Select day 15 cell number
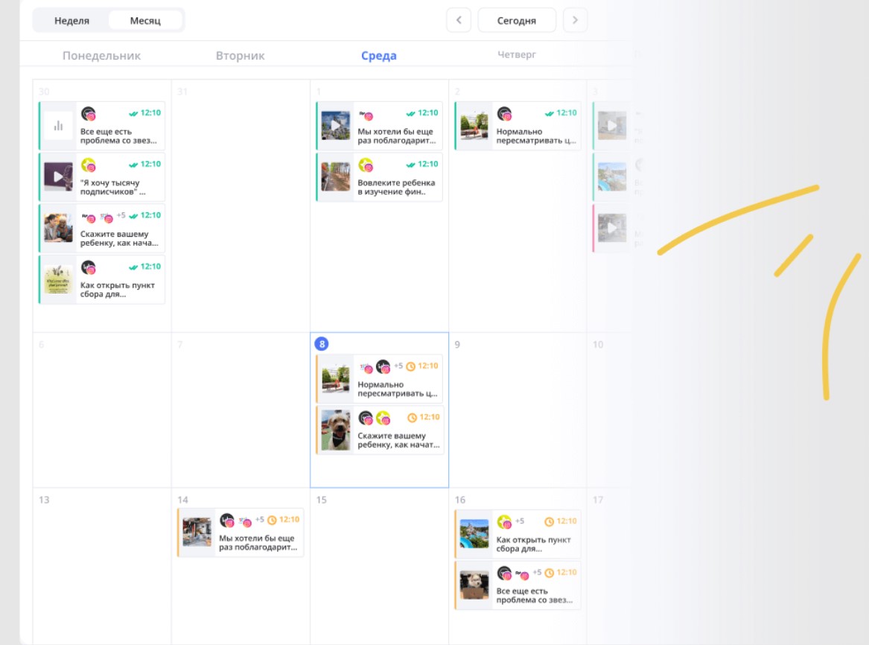This screenshot has width=869, height=645. [x=322, y=500]
